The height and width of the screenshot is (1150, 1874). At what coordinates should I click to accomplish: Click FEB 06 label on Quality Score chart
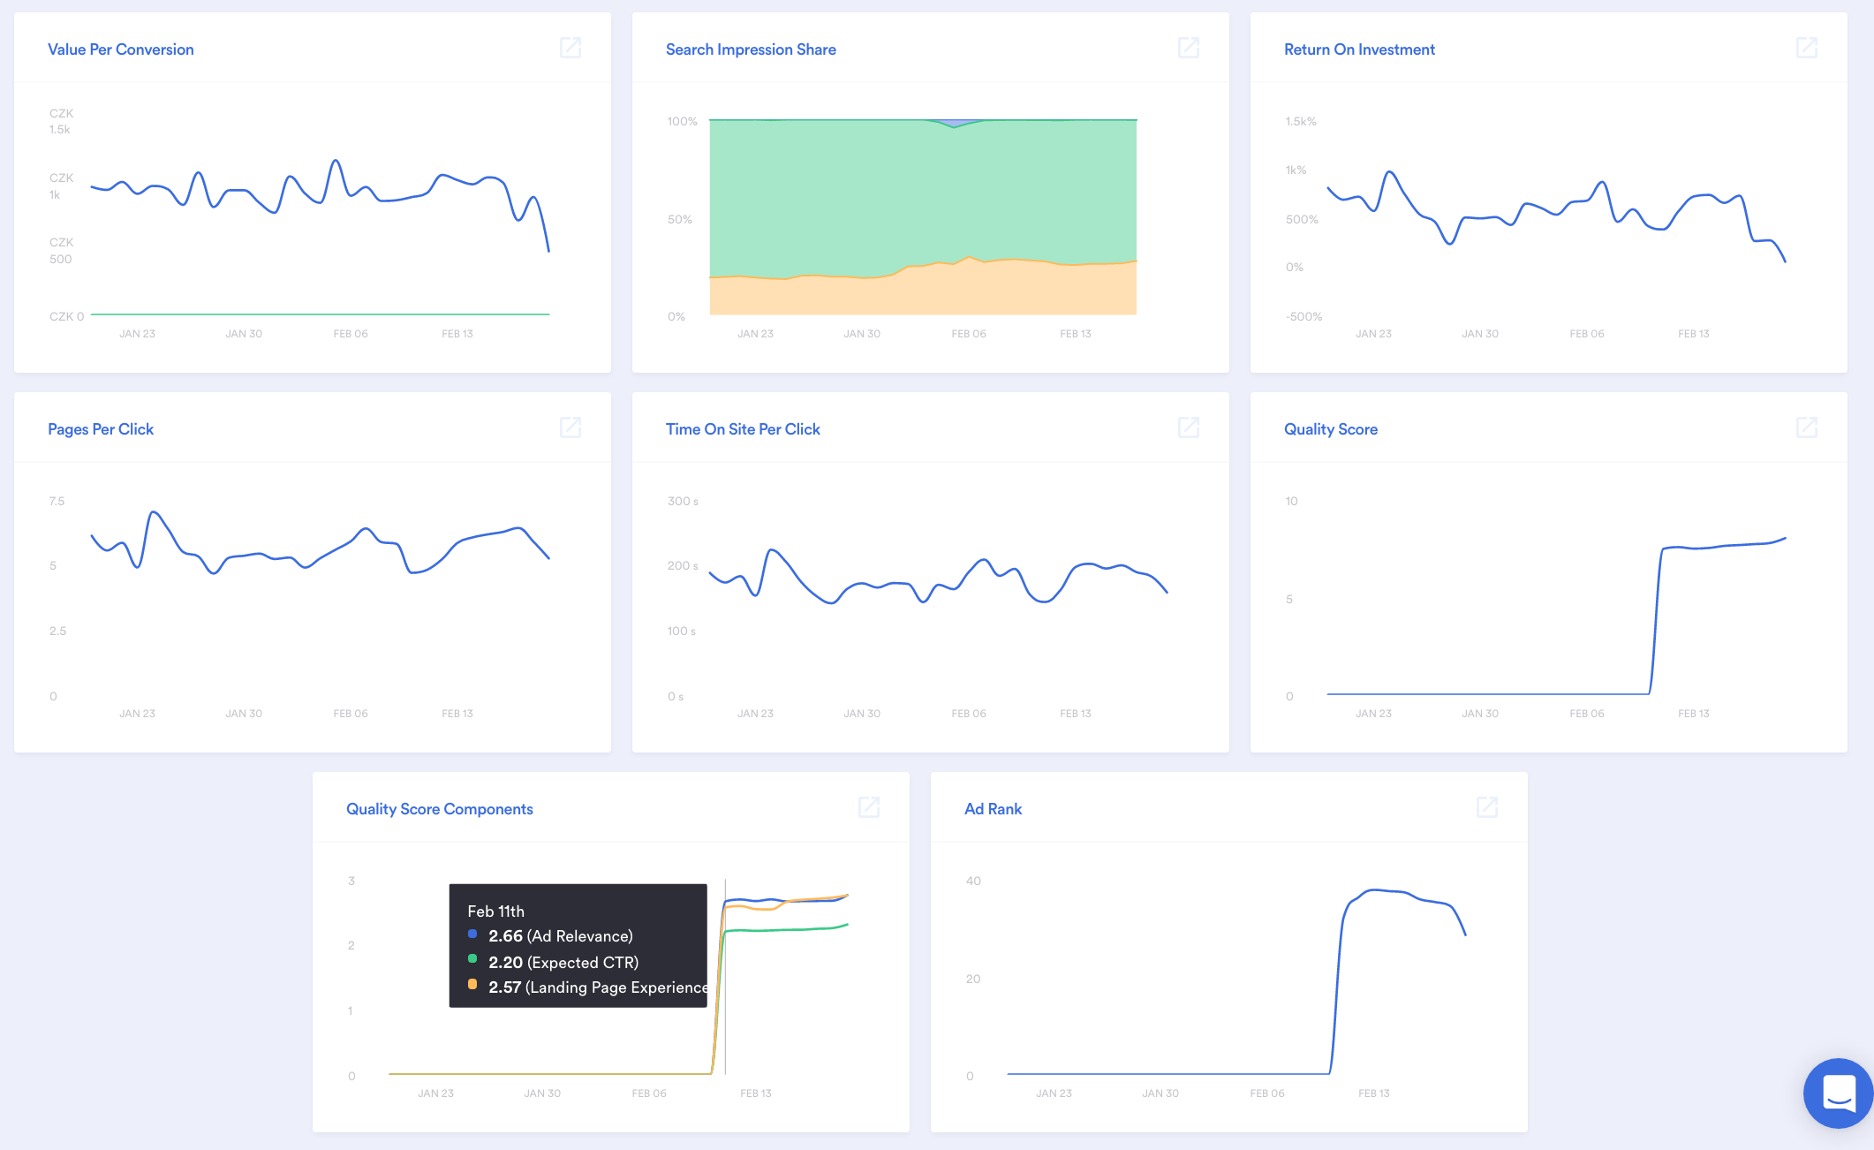coord(1587,714)
